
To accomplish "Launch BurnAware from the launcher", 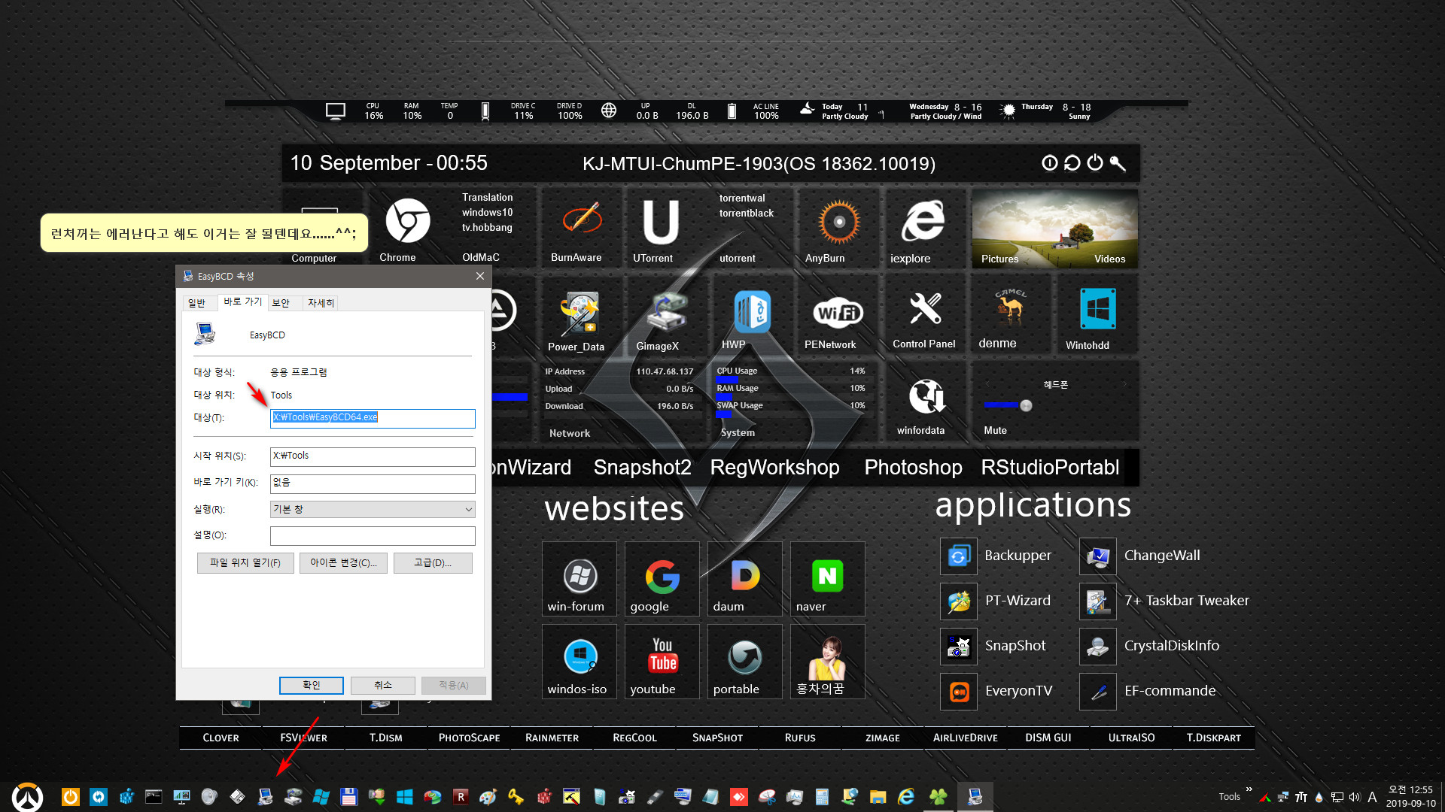I will tap(582, 219).
